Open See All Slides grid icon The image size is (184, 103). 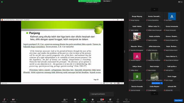(104, 83)
